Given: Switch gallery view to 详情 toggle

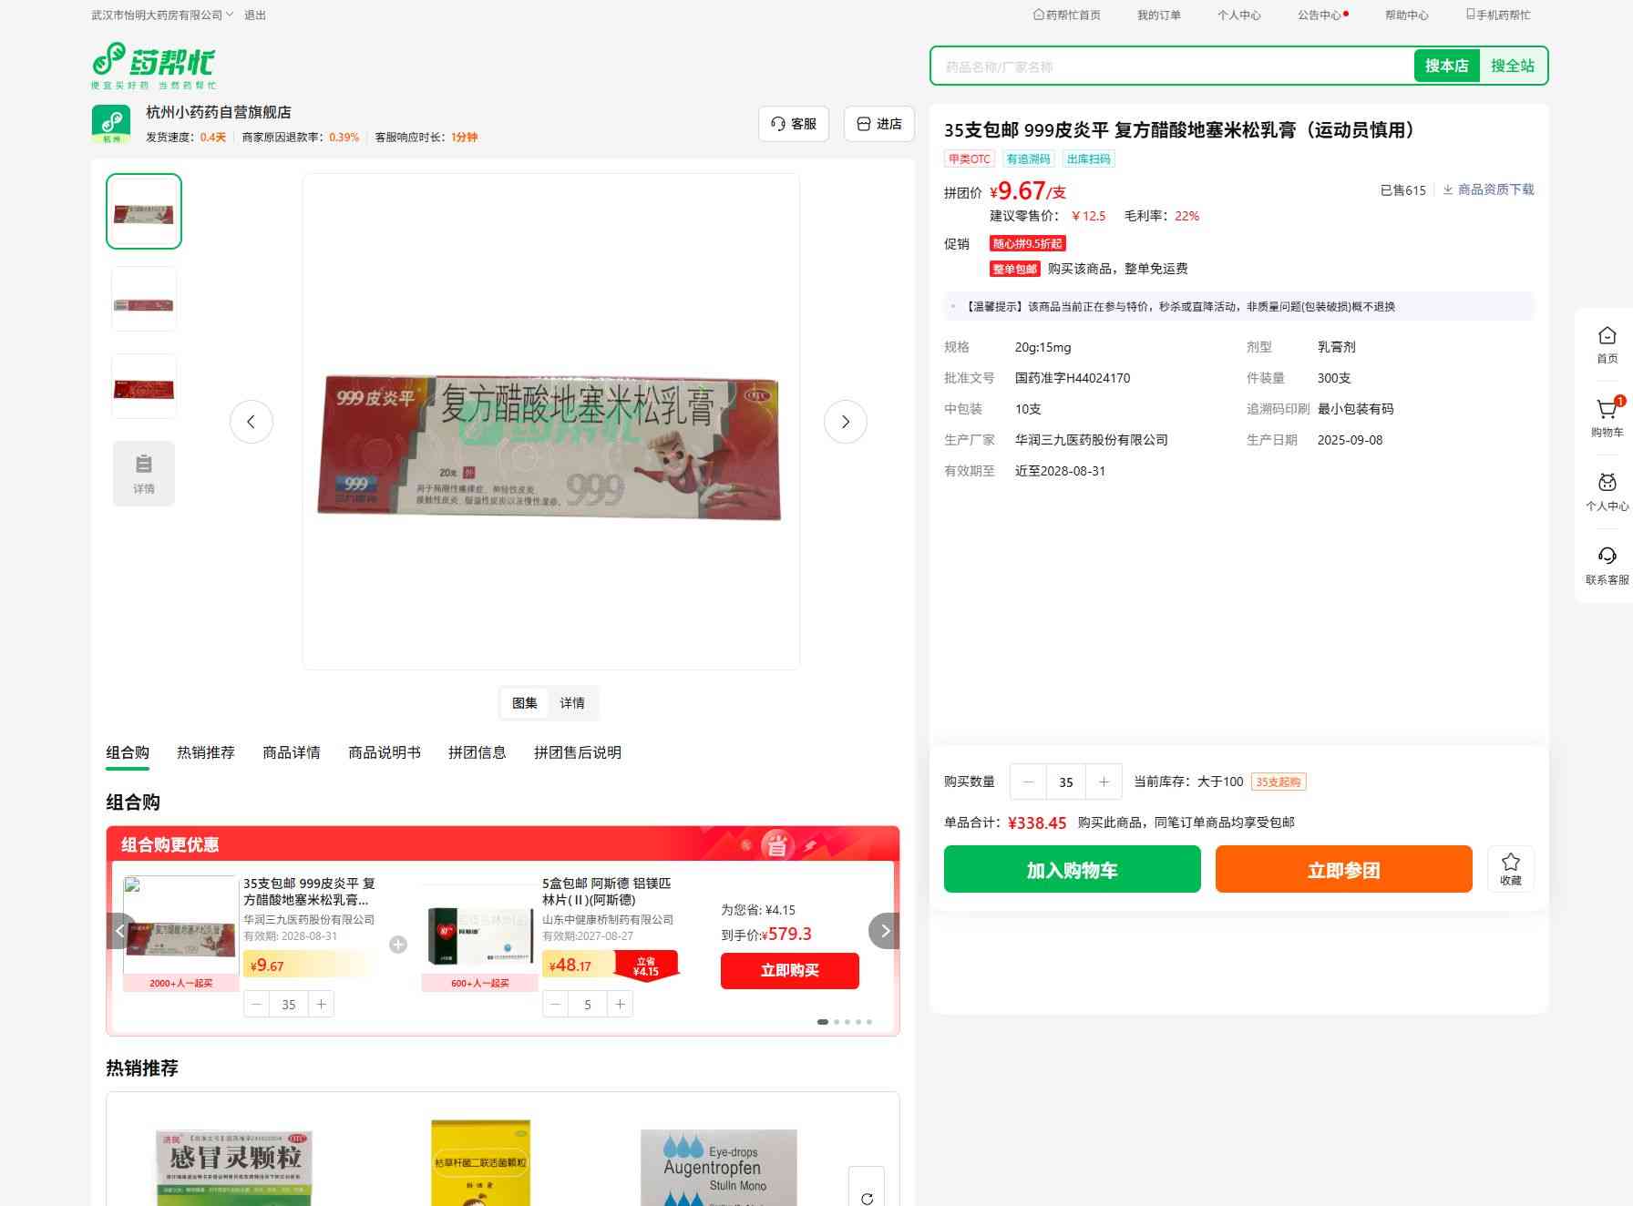Looking at the screenshot, I should [x=572, y=703].
